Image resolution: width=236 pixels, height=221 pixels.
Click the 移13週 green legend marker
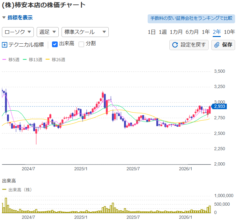click(x=25, y=59)
